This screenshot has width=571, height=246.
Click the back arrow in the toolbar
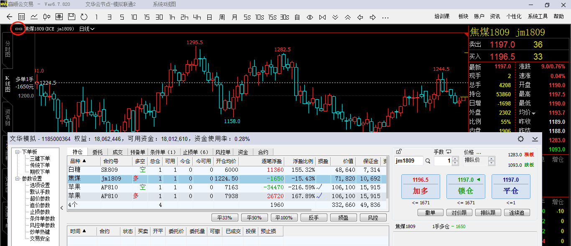[x=10, y=17]
